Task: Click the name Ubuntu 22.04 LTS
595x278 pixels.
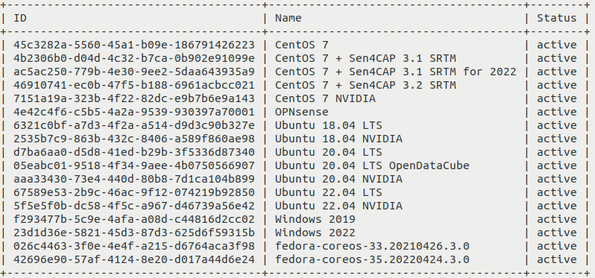Action: tap(329, 192)
